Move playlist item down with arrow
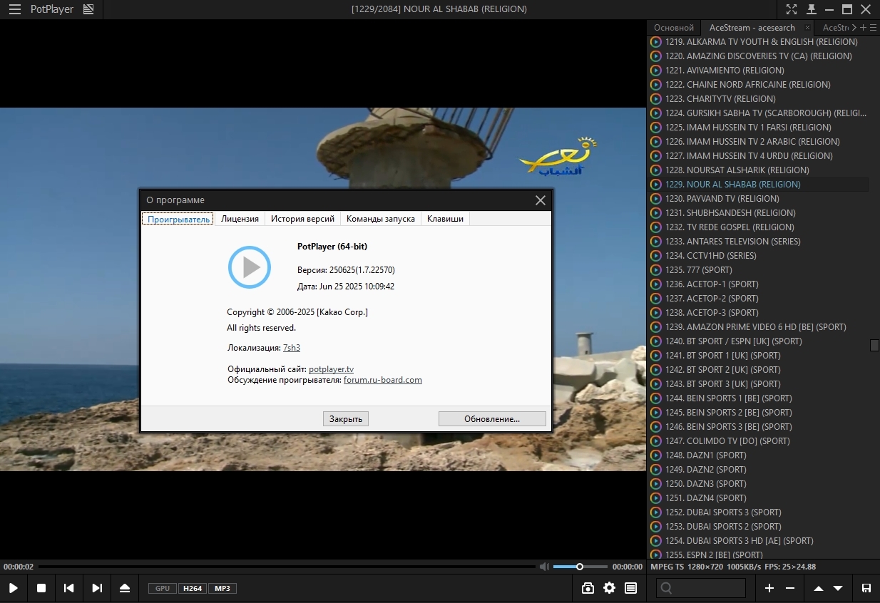The image size is (880, 603). click(x=838, y=588)
